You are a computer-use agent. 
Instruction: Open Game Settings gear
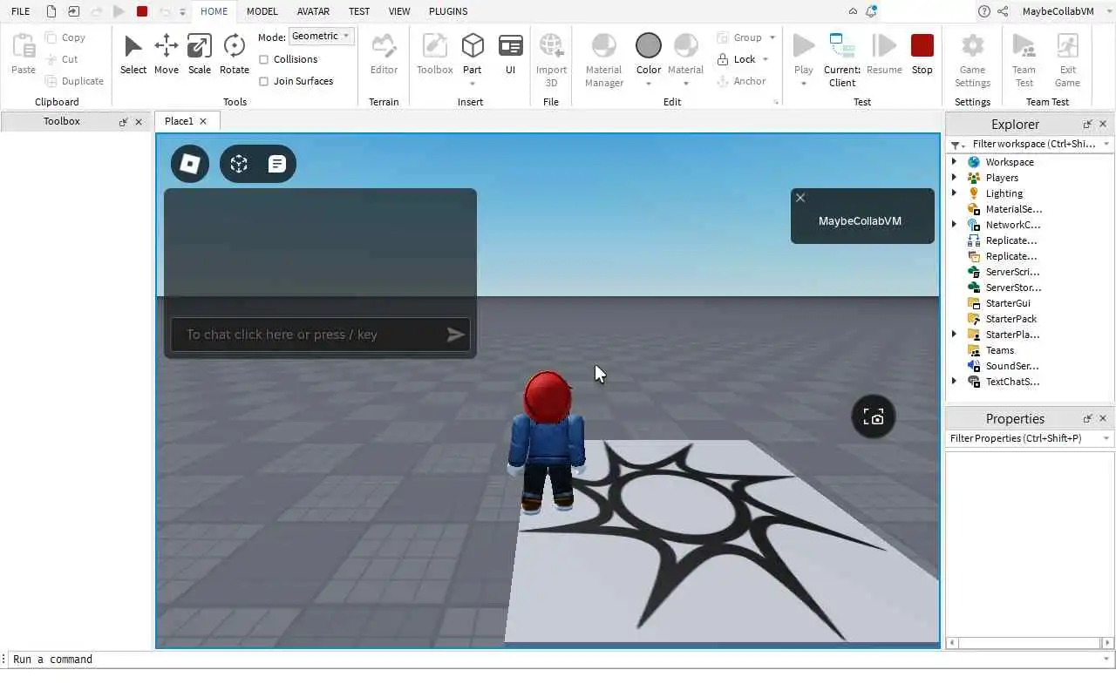pyautogui.click(x=972, y=45)
